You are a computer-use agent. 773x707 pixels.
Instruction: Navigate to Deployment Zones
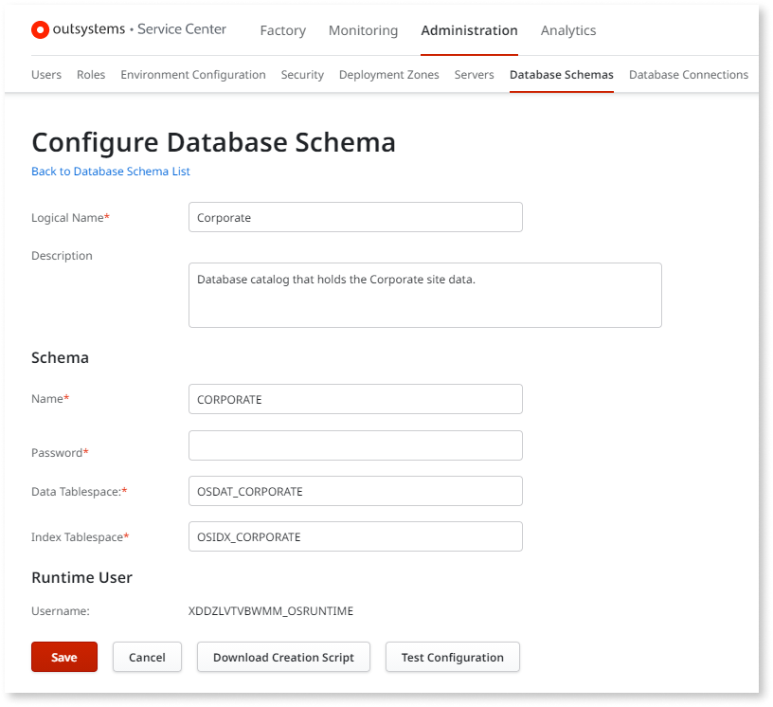point(388,74)
